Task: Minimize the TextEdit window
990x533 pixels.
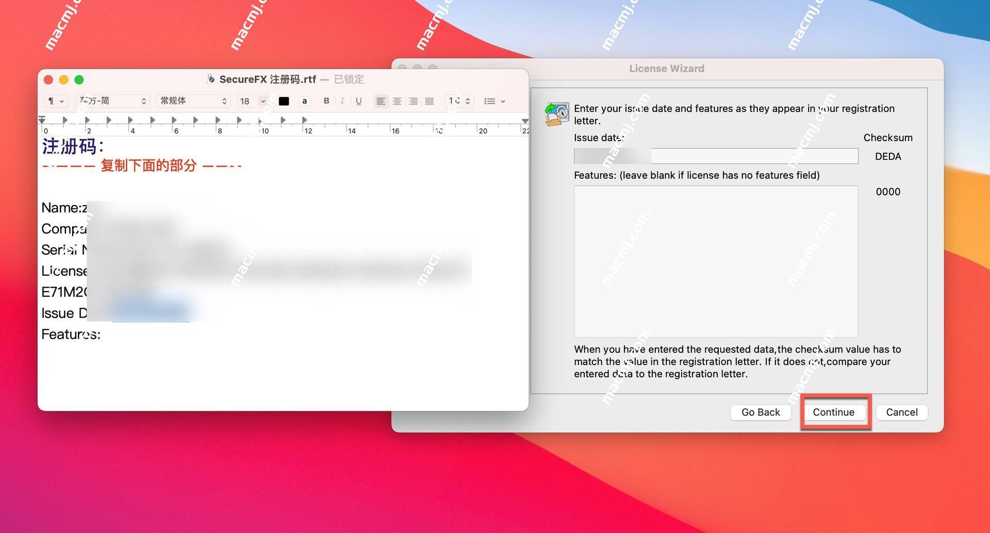Action: [64, 79]
